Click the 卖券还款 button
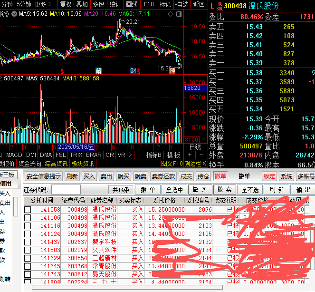This screenshot has width=315, height=292. pos(163,176)
